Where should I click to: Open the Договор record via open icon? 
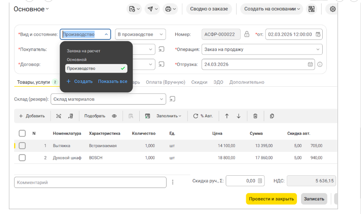161,64
